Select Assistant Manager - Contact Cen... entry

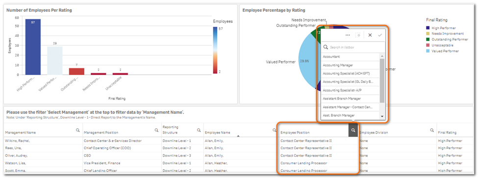350,107
